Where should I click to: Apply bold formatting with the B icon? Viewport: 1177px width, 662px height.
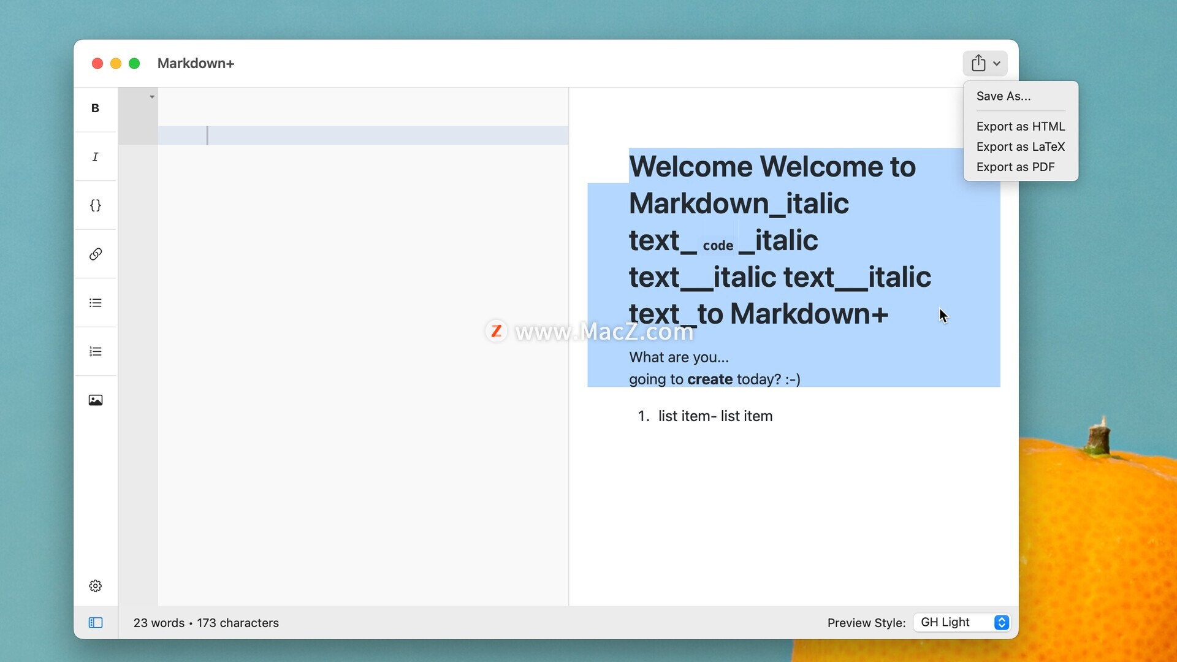(x=95, y=108)
